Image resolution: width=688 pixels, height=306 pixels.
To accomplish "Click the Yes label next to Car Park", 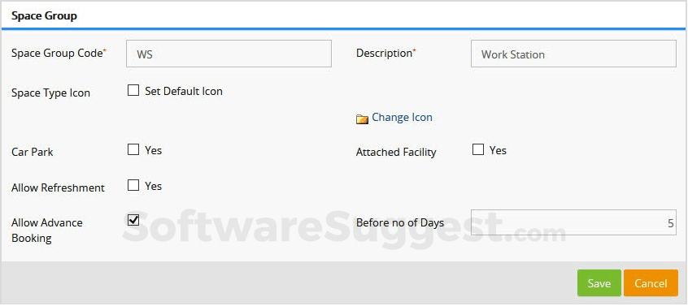I will (x=154, y=150).
